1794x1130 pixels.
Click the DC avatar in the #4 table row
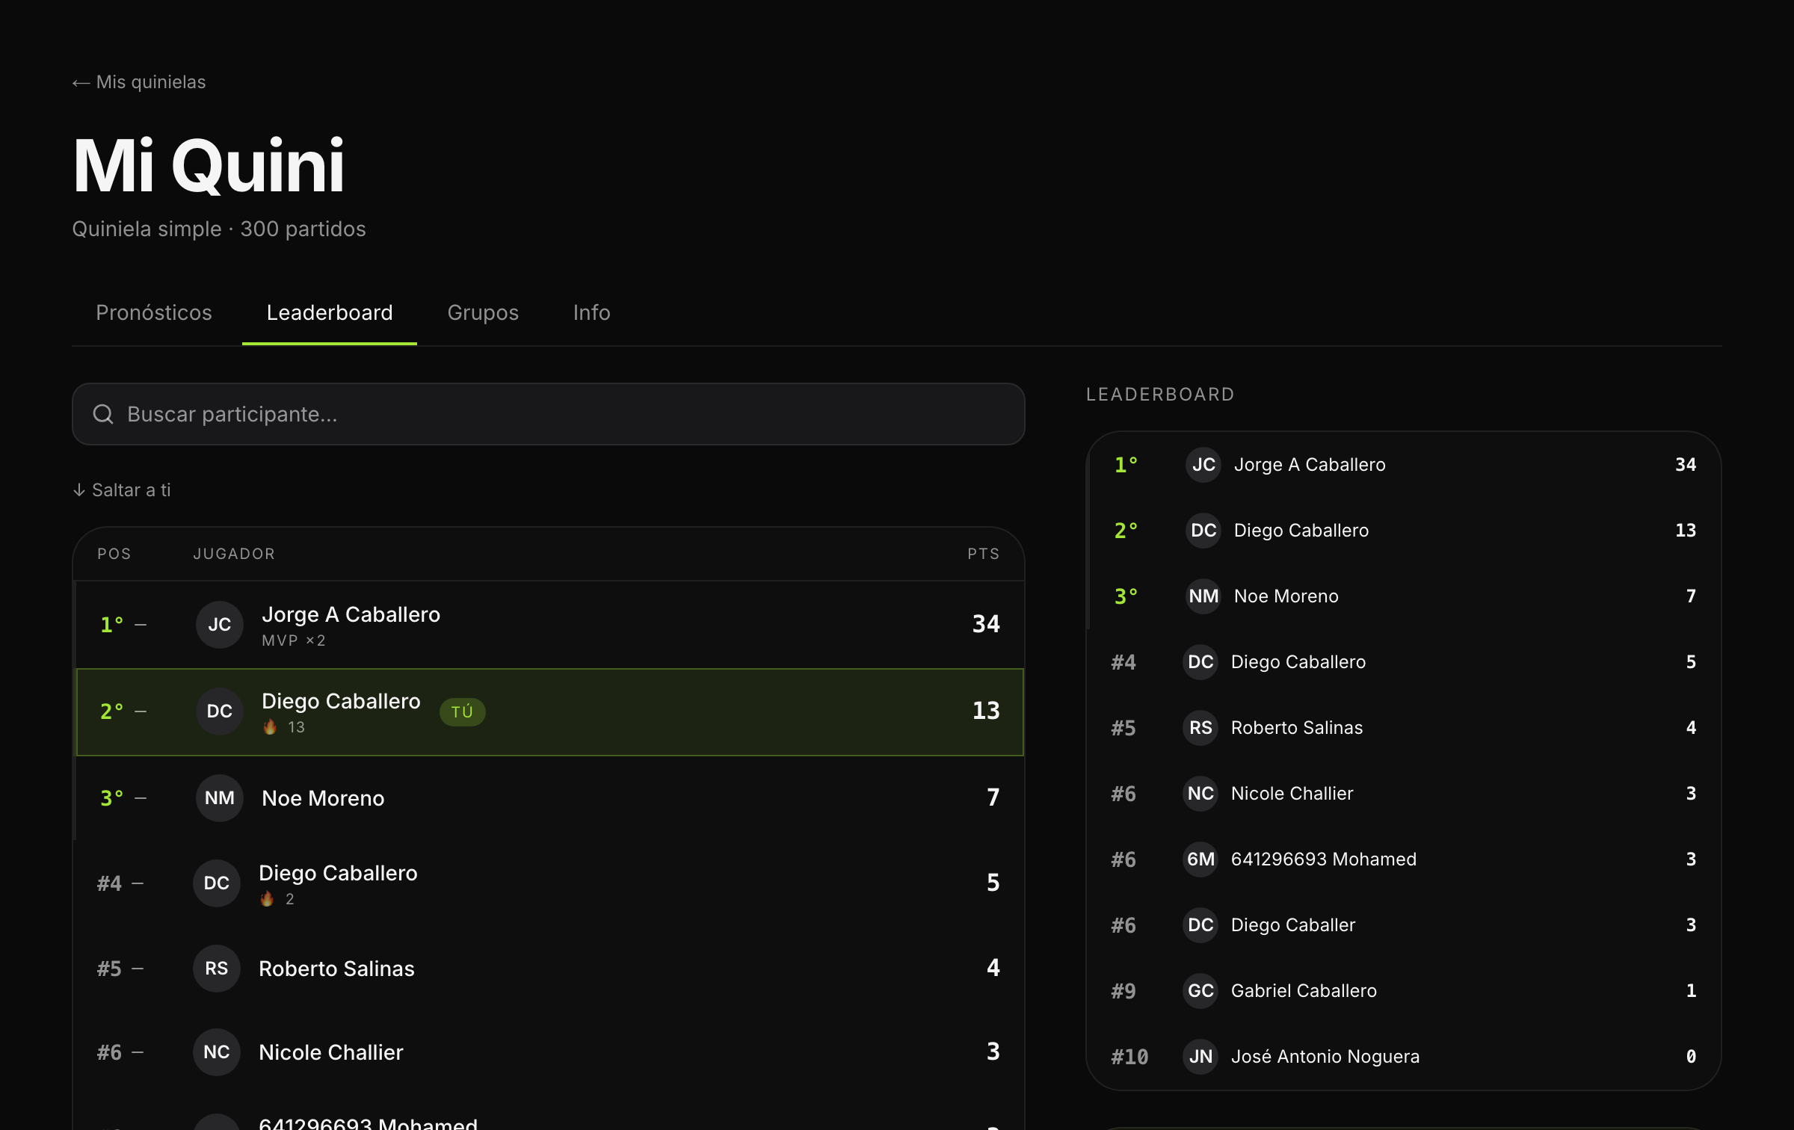(216, 883)
